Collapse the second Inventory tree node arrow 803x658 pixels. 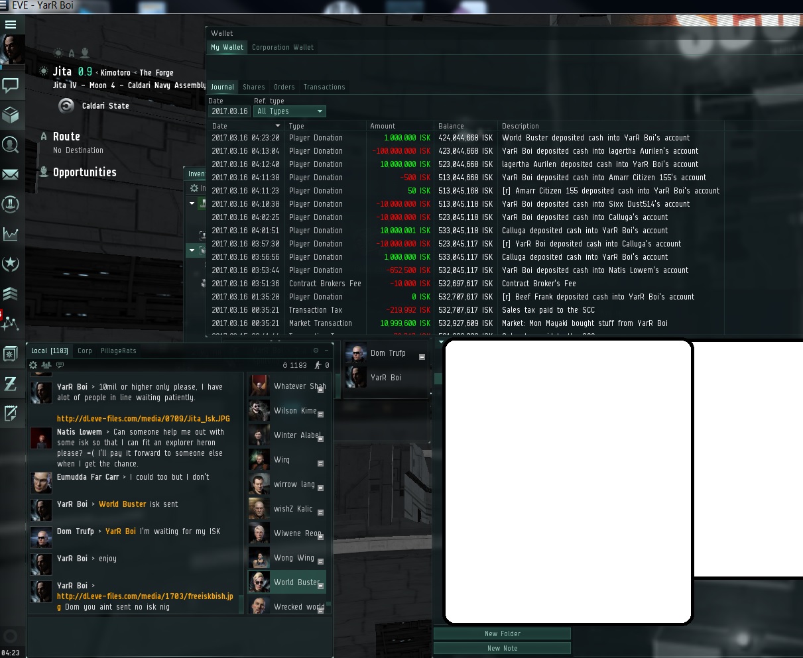click(x=192, y=250)
